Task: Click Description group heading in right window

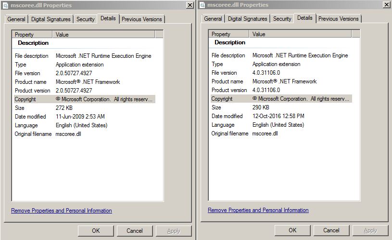Action: (230, 42)
